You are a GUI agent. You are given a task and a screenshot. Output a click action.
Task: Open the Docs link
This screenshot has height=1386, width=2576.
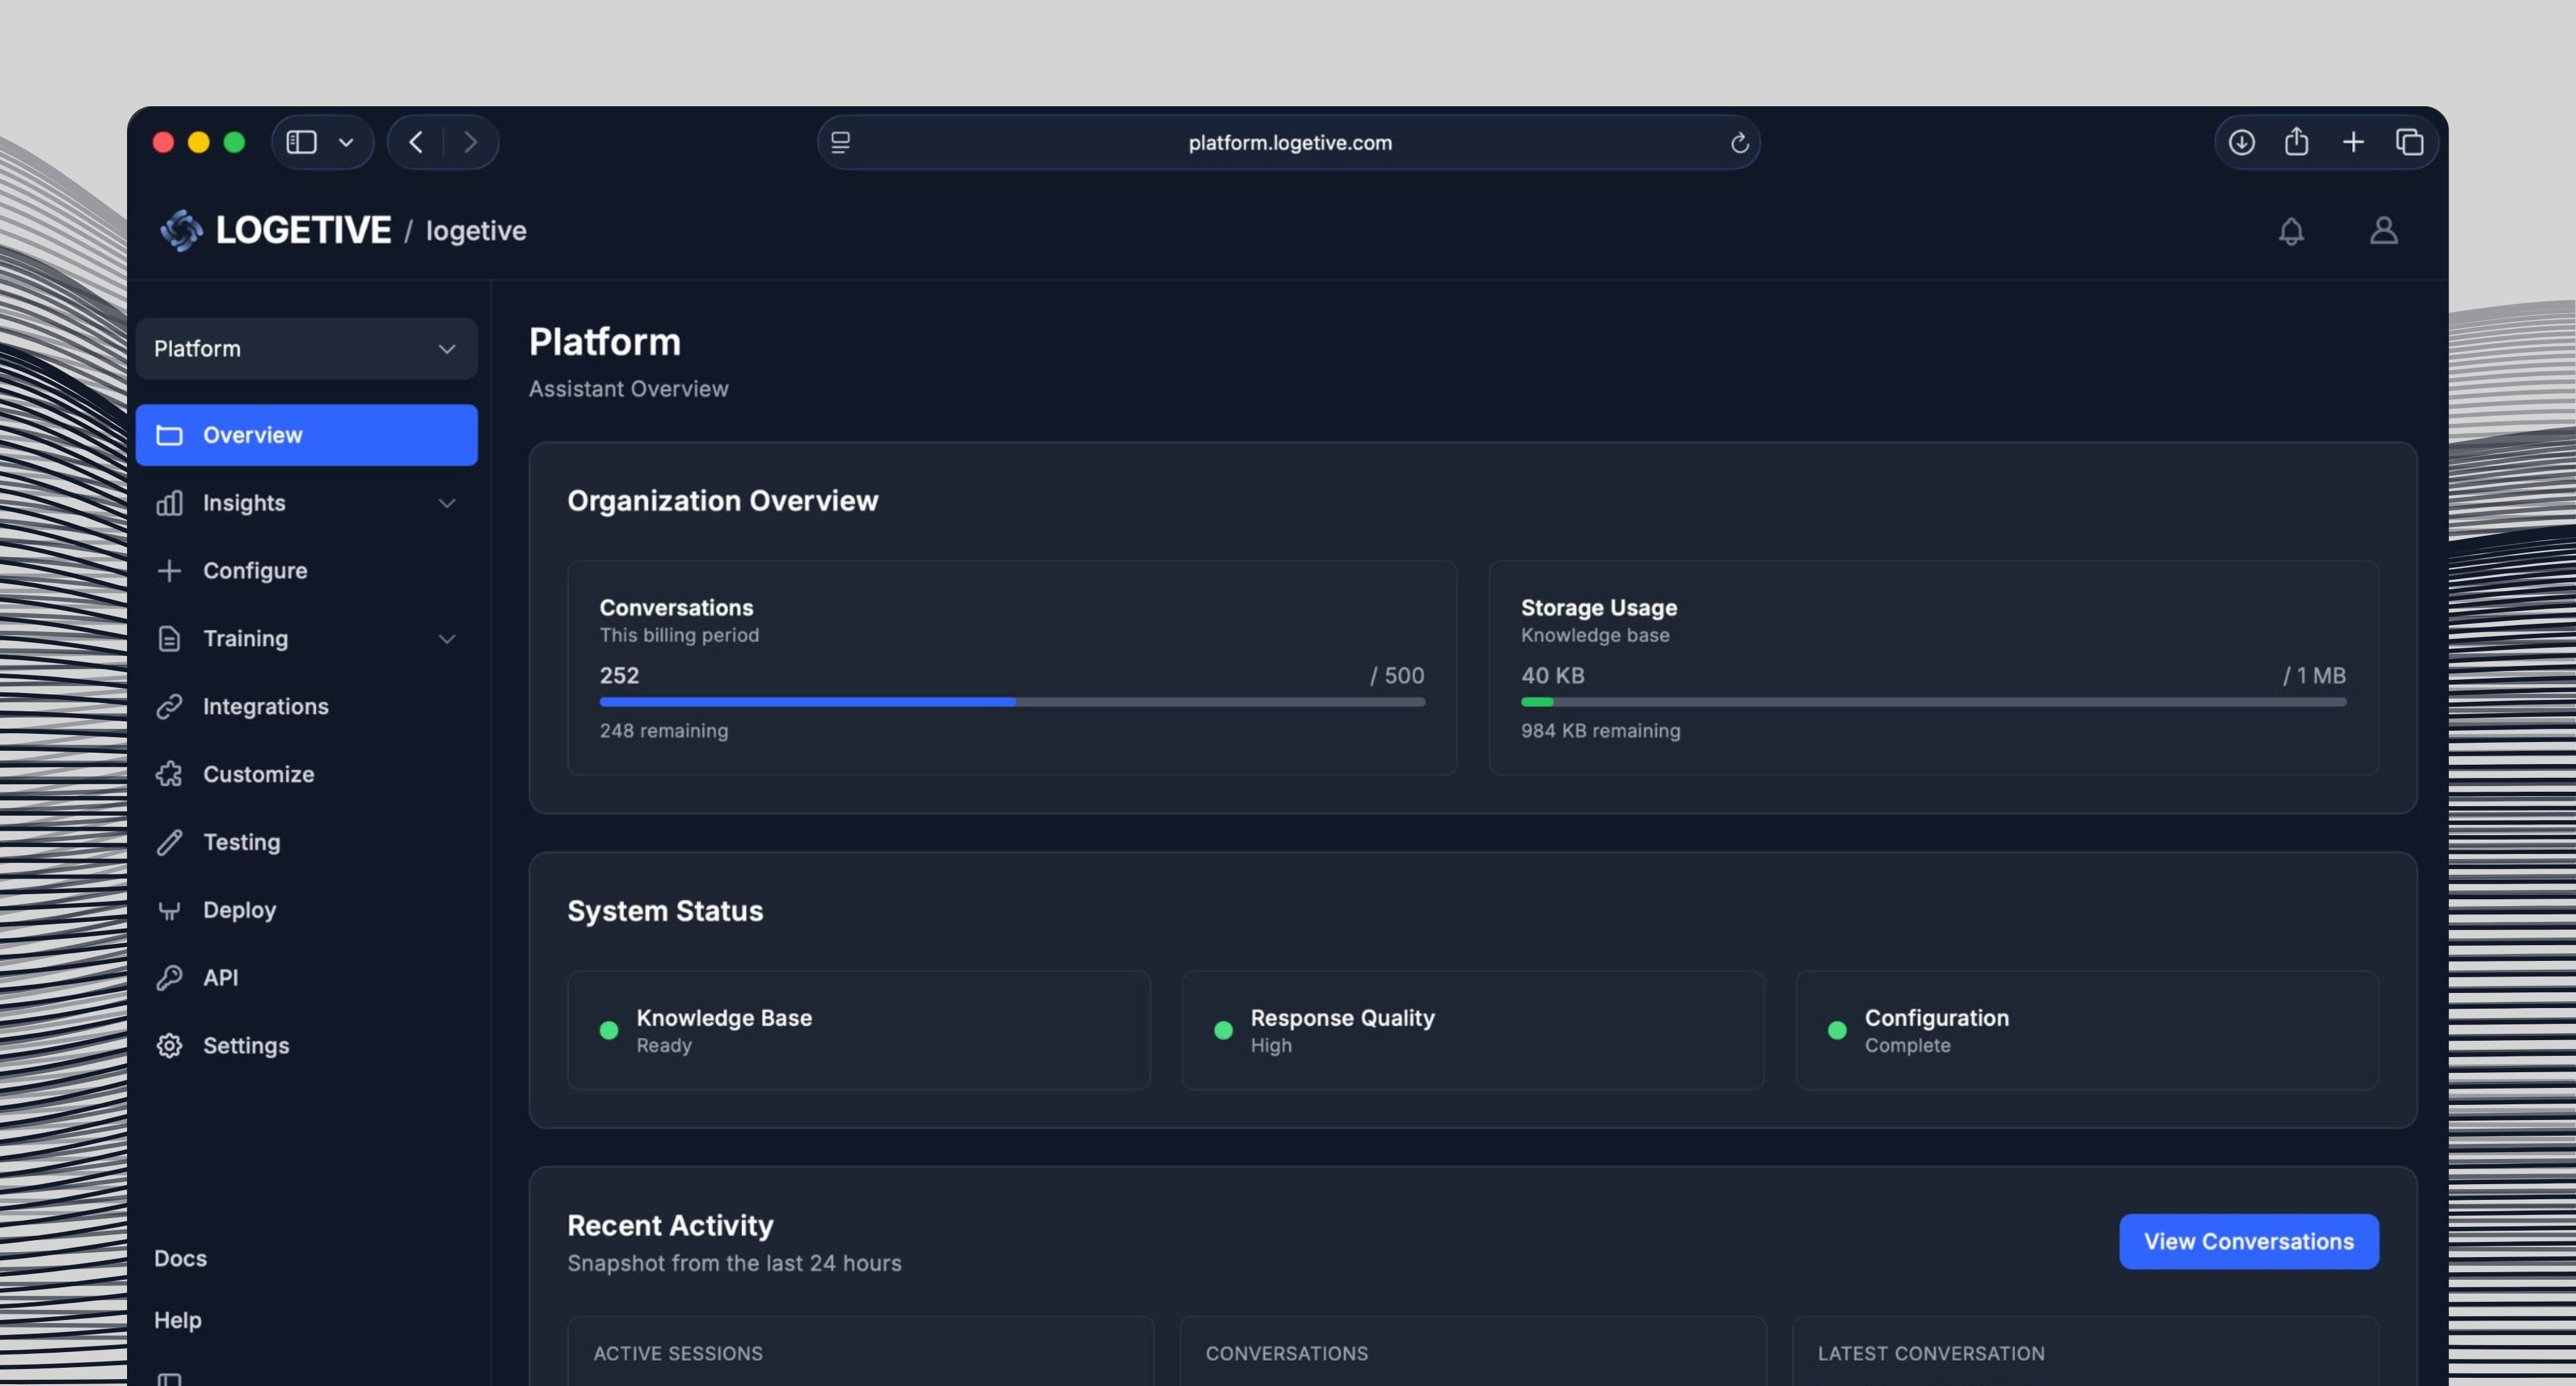(x=180, y=1258)
